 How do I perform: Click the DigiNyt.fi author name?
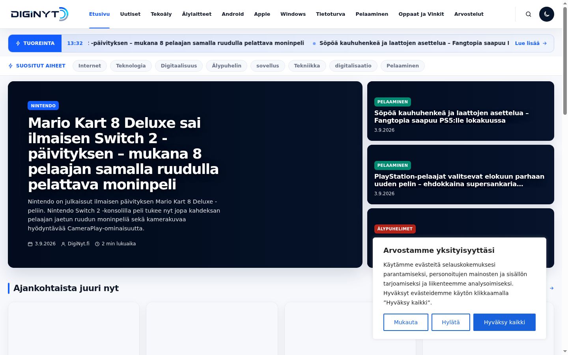point(78,244)
